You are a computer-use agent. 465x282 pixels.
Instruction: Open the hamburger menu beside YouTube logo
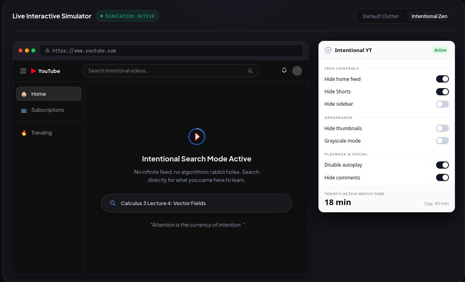(23, 71)
